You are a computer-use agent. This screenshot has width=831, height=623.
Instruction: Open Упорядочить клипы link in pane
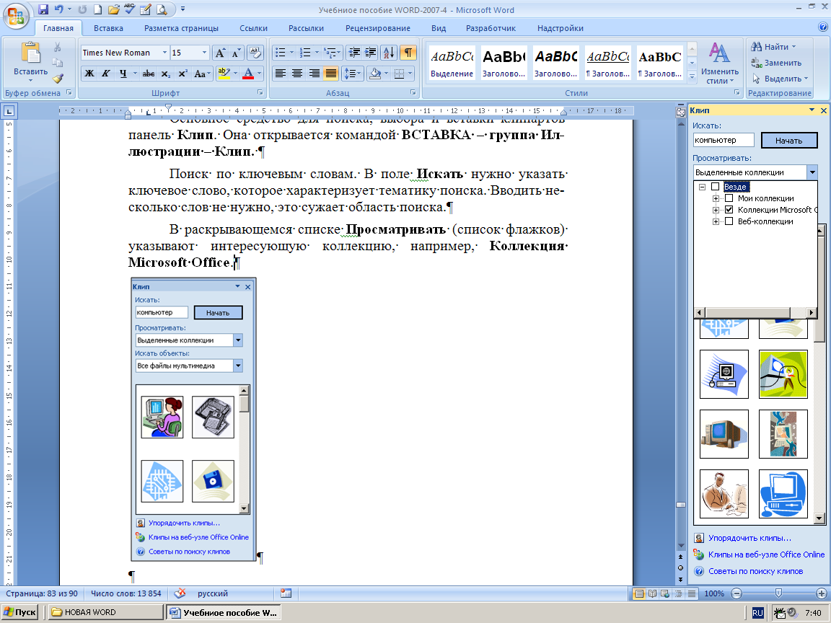point(749,538)
